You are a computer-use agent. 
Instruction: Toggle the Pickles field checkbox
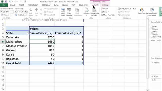coord(152,34)
